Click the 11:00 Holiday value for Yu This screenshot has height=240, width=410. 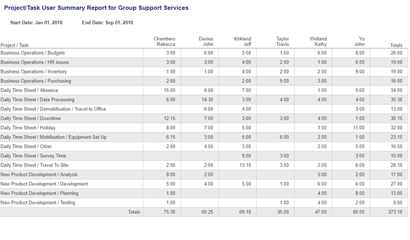click(359, 128)
